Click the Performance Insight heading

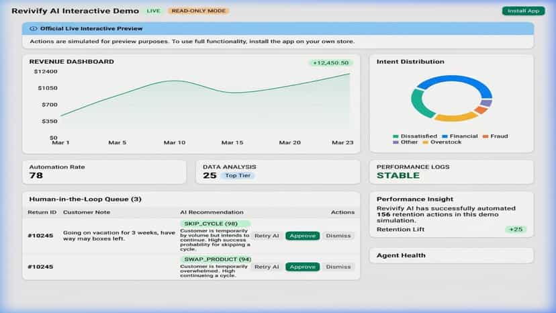point(415,199)
